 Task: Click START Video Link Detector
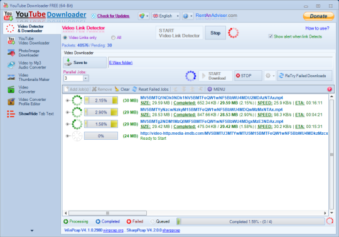click(179, 33)
